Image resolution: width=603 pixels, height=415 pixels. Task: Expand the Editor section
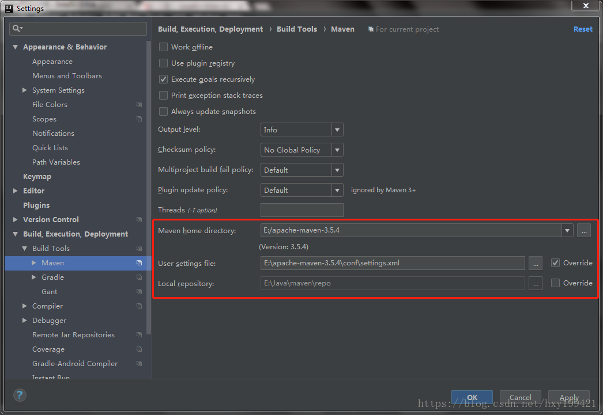(16, 191)
